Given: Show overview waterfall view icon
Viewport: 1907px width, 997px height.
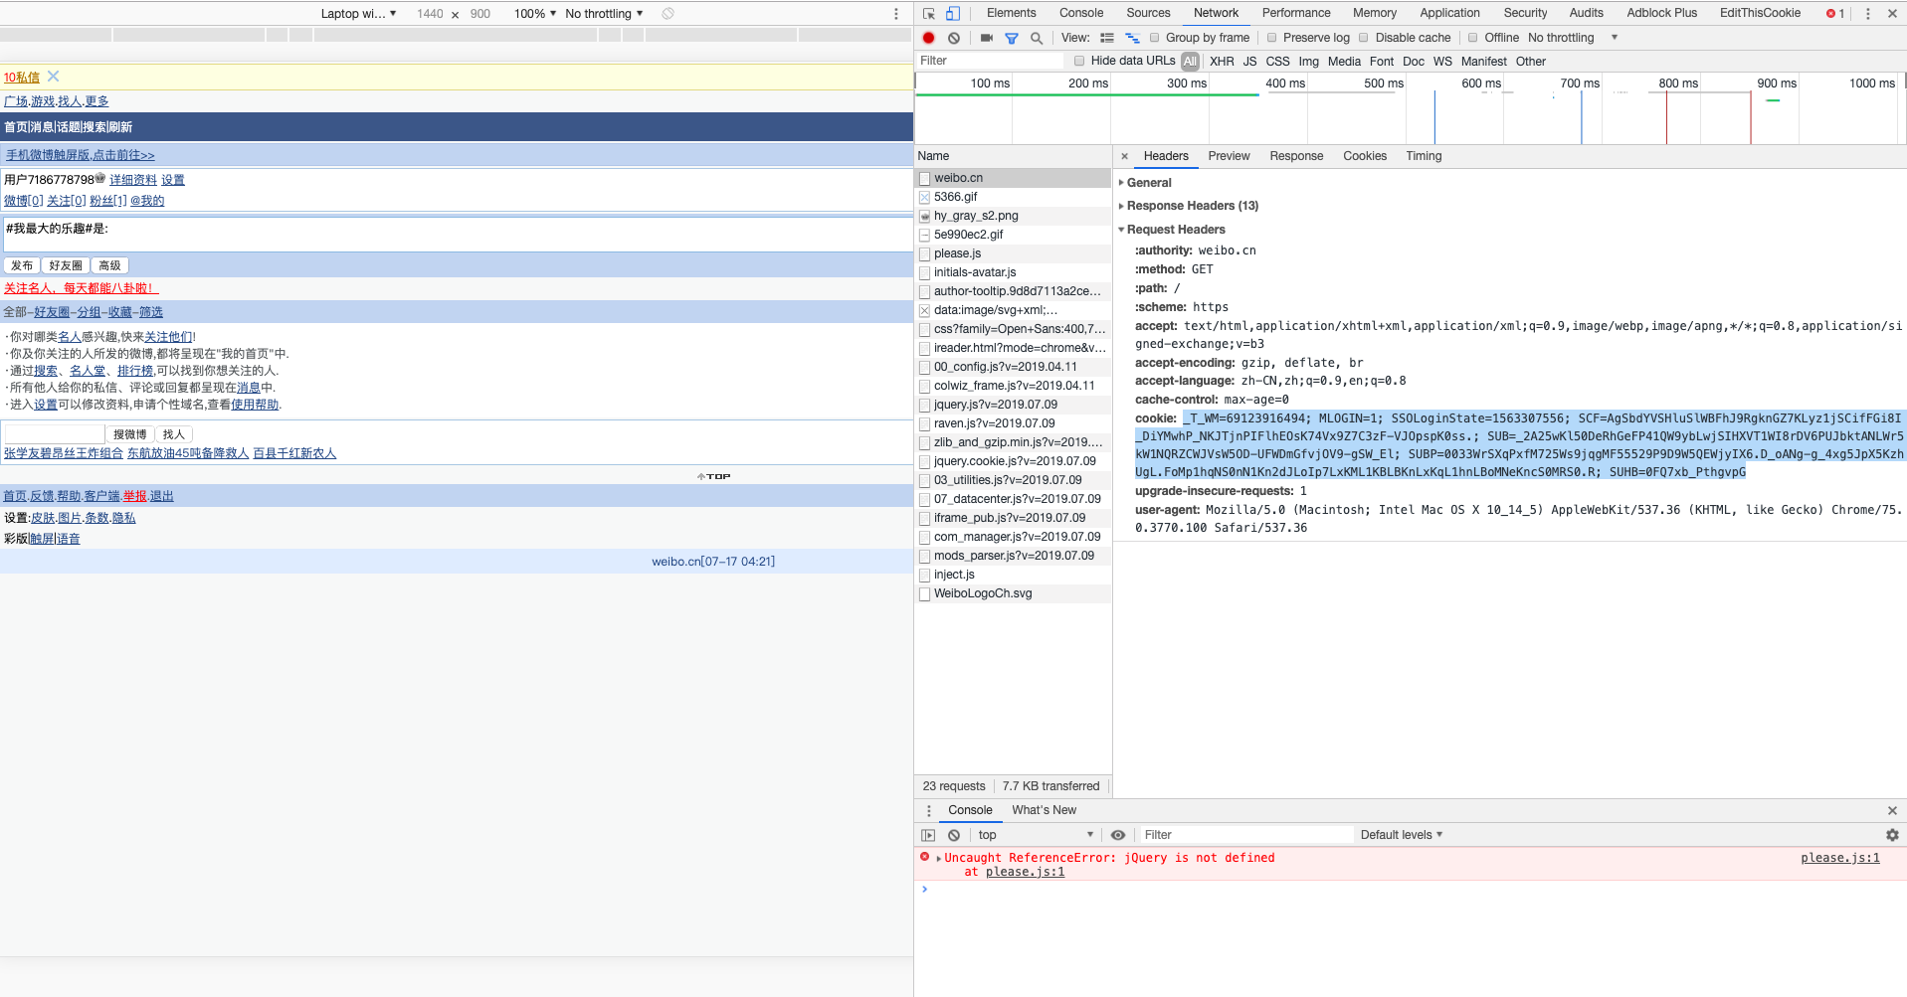Looking at the screenshot, I should coord(1132,38).
